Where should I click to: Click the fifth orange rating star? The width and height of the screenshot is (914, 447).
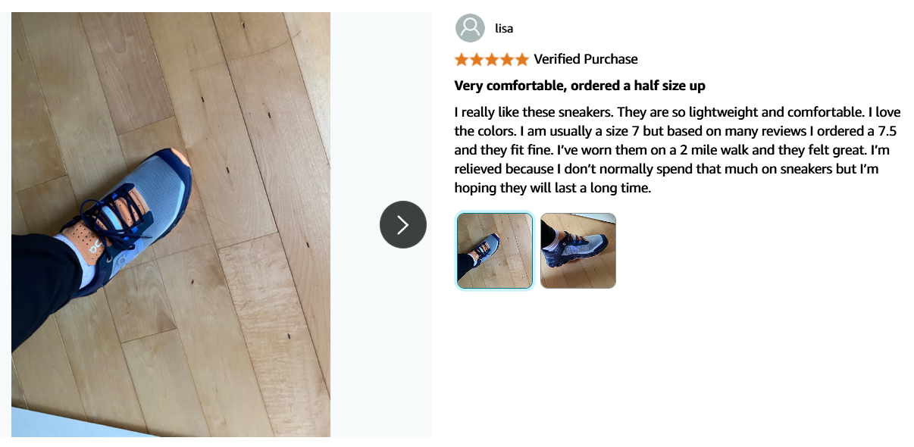pos(522,59)
